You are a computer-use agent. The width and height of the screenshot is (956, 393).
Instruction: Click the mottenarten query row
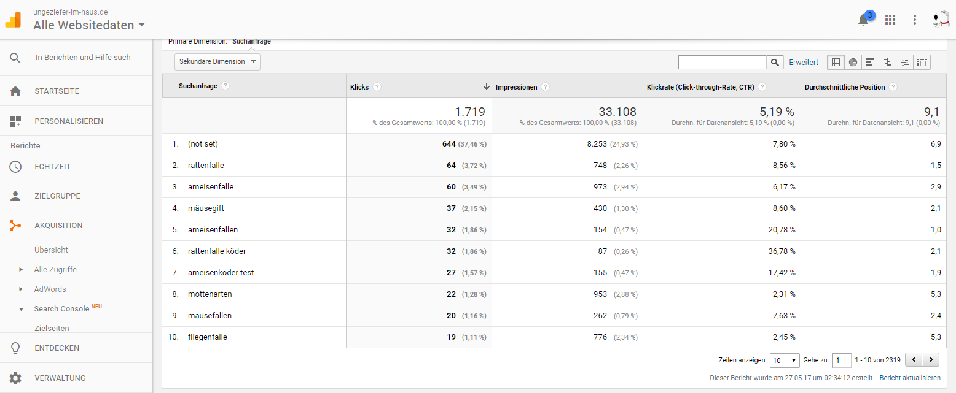[x=555, y=294]
